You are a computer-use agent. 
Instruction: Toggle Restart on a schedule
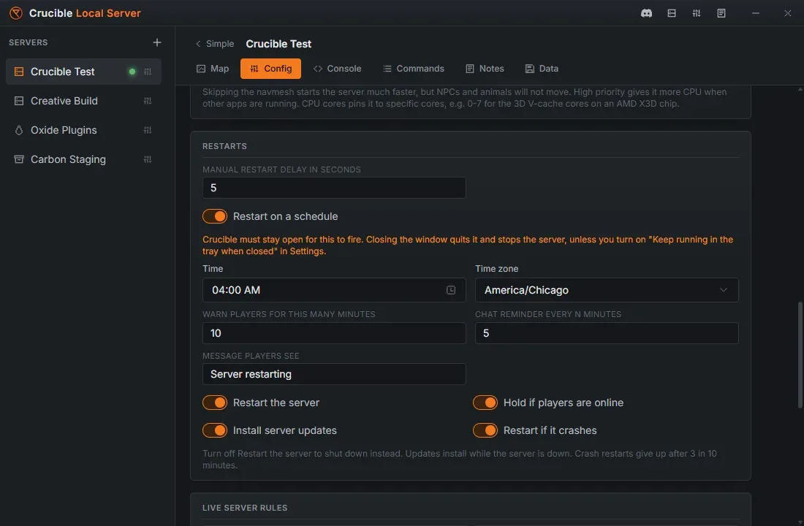(x=215, y=216)
